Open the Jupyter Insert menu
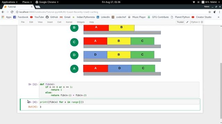Image resolution: width=222 pixels, height=124 pixels. pyautogui.click(x=50, y=22)
